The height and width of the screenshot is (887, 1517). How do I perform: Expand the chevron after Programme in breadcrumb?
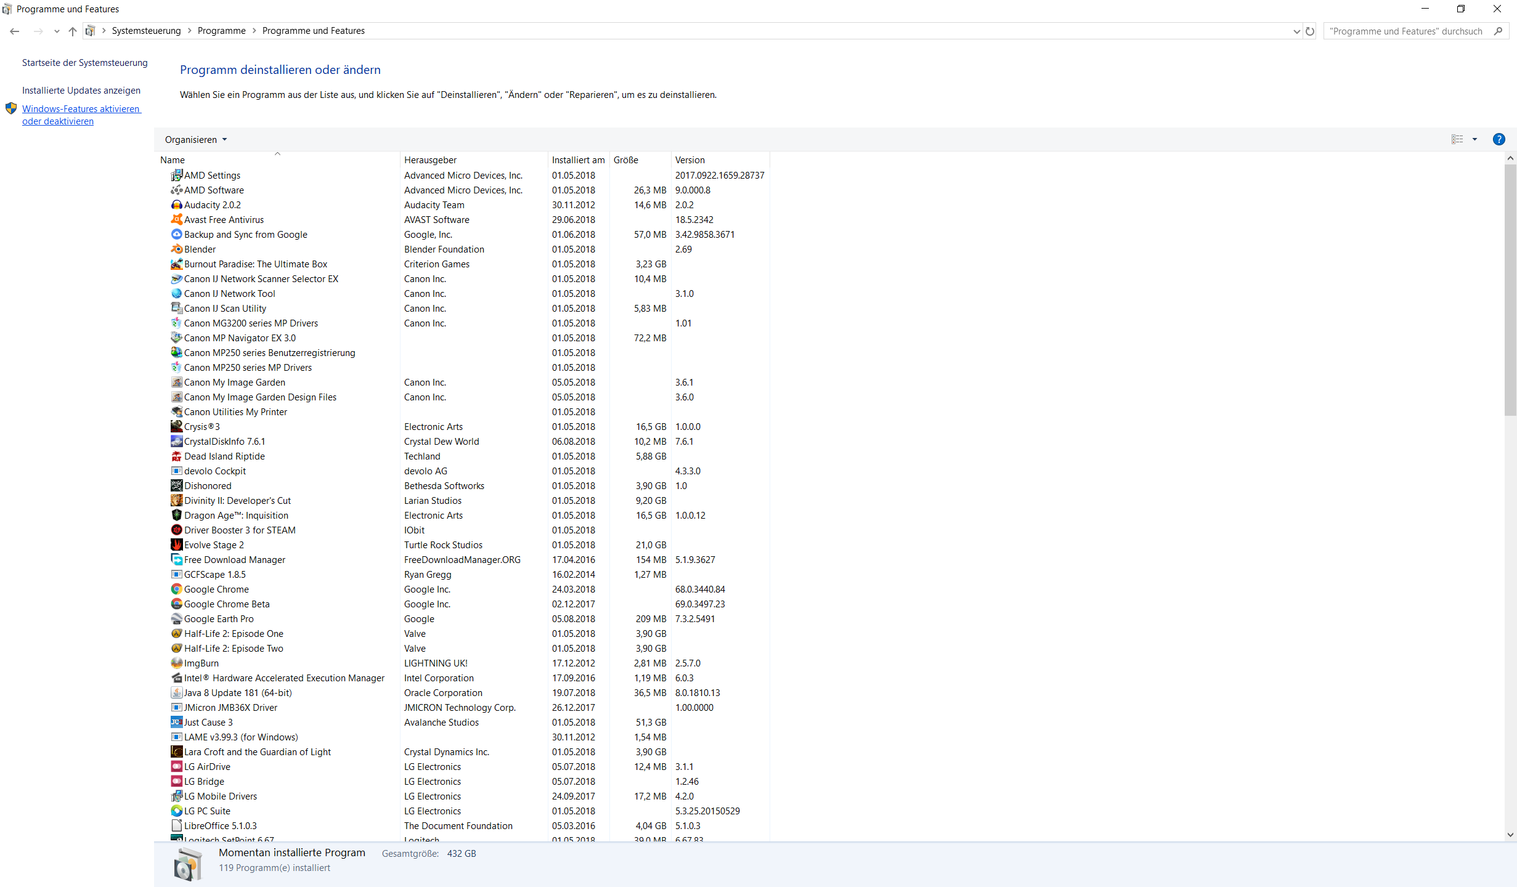tap(254, 31)
